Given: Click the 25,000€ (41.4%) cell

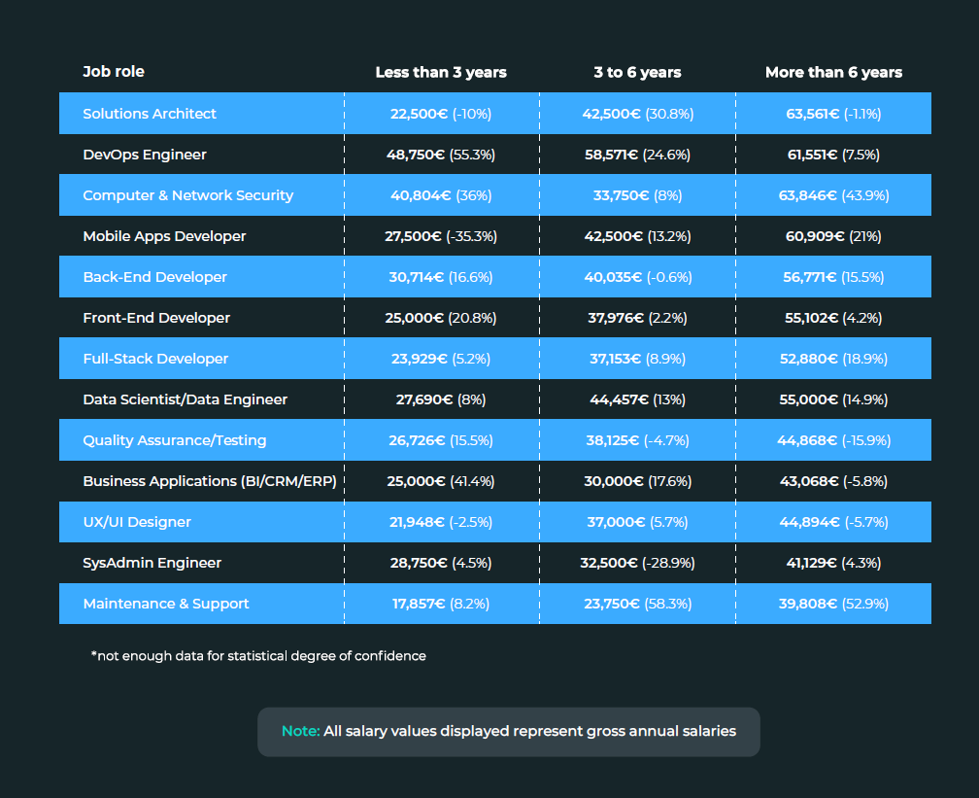Looking at the screenshot, I should (x=441, y=481).
